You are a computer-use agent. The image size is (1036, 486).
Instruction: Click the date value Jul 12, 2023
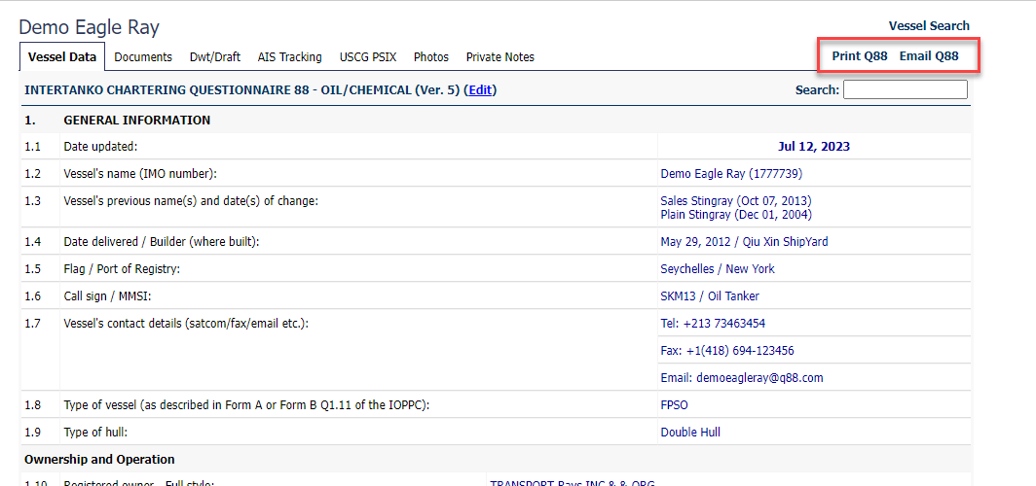[814, 147]
